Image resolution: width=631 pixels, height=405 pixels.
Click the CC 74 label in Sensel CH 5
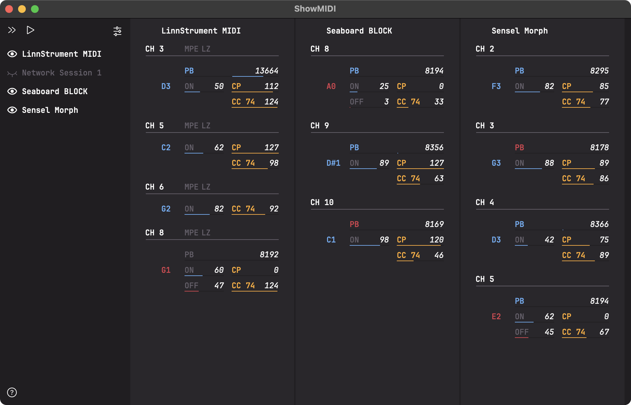tap(573, 332)
